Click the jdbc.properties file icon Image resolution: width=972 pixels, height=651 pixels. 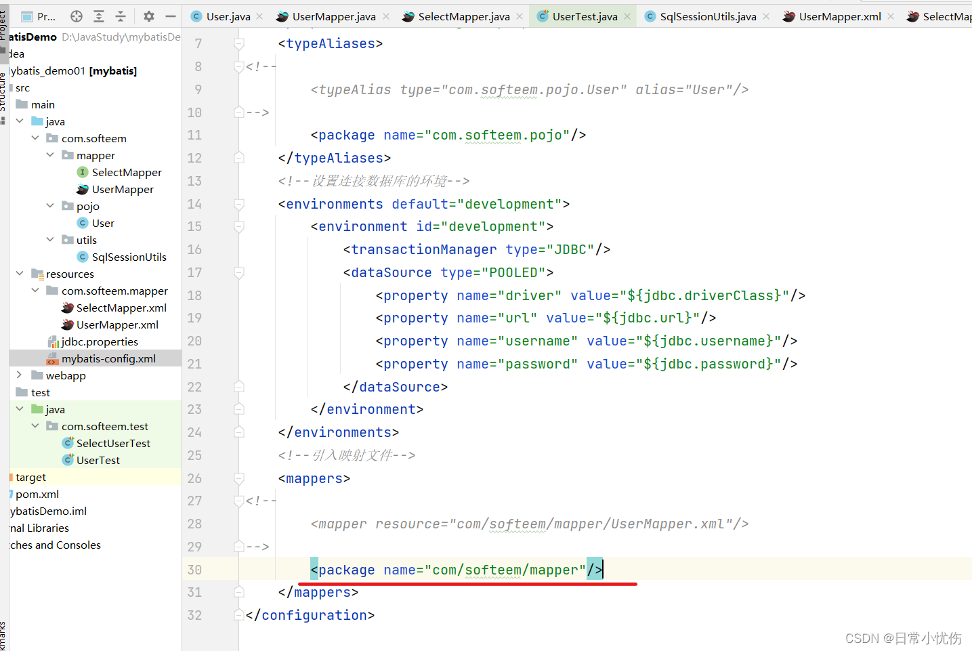(x=53, y=341)
